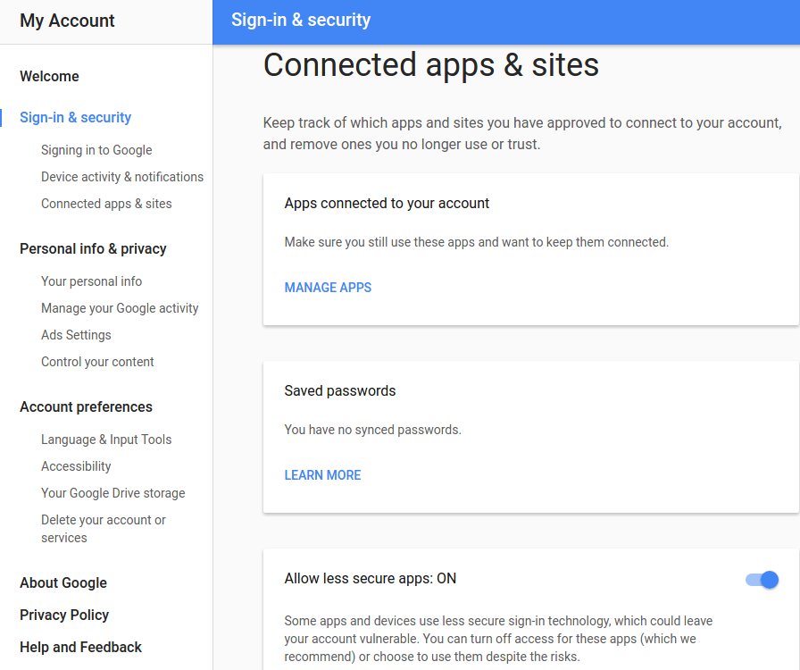Open Personal info & privacy section
The image size is (800, 670).
(x=93, y=248)
